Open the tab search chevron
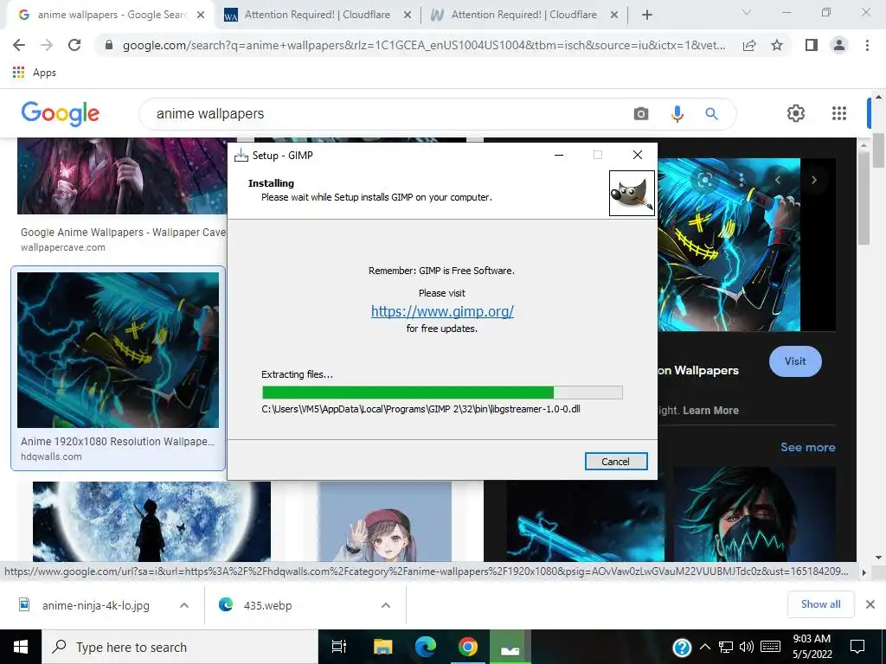The width and height of the screenshot is (886, 664). (x=747, y=12)
